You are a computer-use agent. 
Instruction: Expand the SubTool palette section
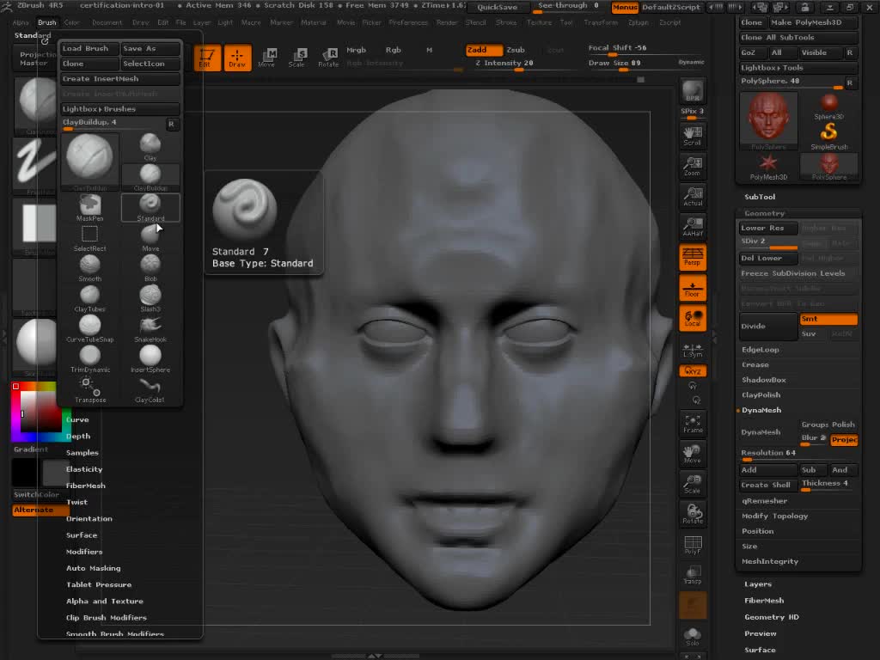pyautogui.click(x=760, y=197)
